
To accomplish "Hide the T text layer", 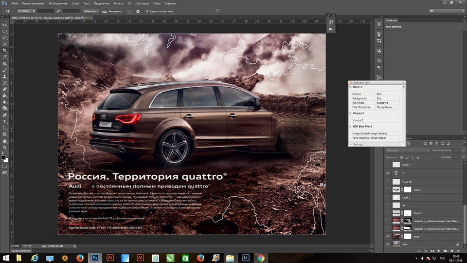I will click(388, 173).
